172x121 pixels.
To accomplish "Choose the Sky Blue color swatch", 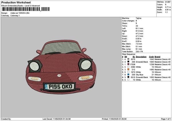I will coord(128,74).
